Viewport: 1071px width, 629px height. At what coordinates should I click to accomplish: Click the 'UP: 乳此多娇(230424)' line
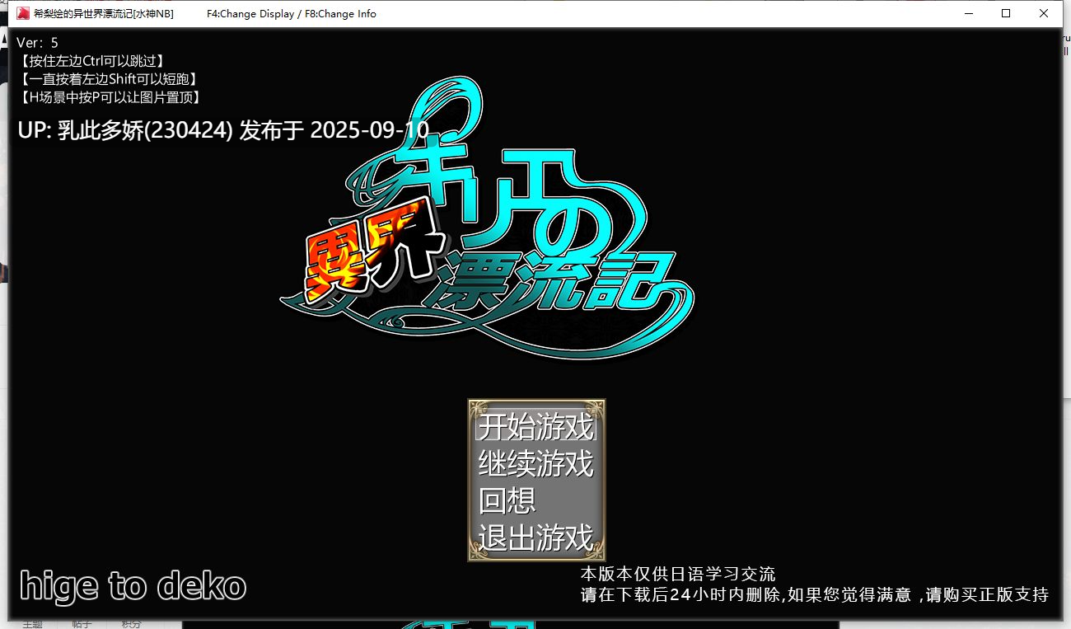pyautogui.click(x=223, y=129)
